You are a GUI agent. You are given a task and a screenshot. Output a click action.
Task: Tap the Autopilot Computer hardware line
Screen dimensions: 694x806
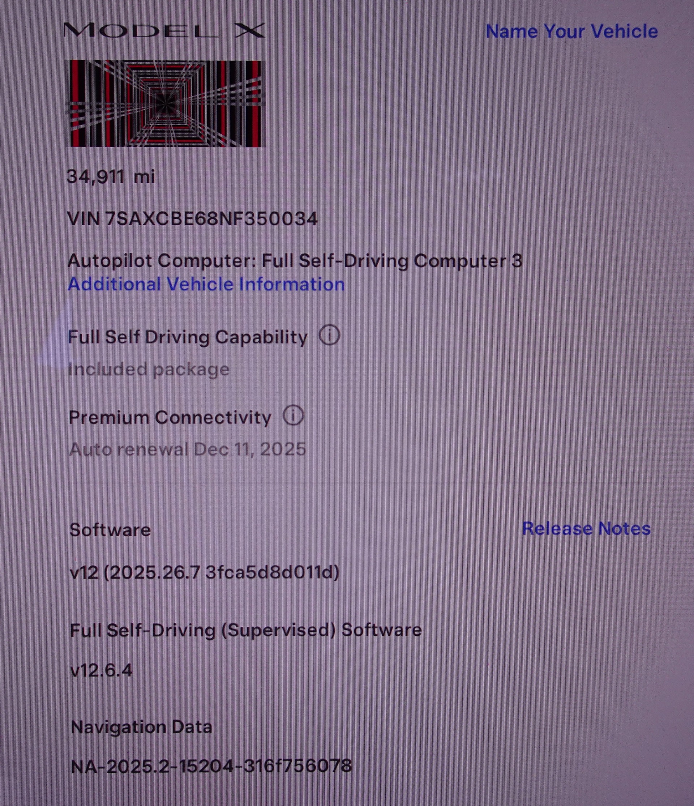pos(294,261)
